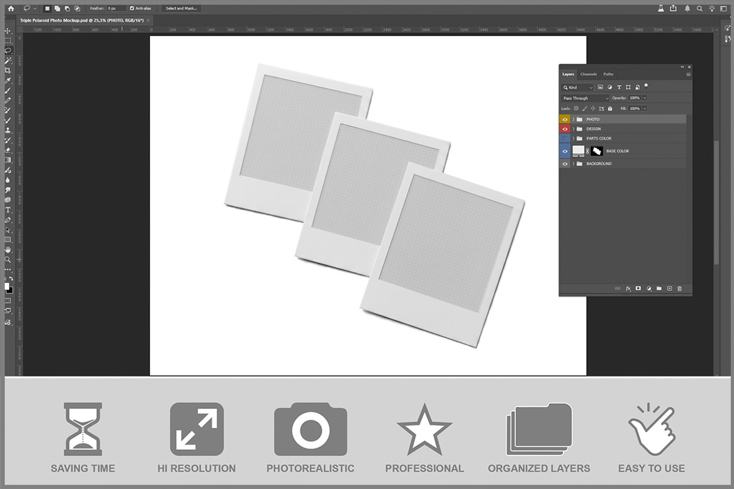Show the PARTS COLOR layer group

pyautogui.click(x=565, y=138)
